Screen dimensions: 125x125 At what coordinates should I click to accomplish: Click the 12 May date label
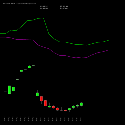pos(5,119)
